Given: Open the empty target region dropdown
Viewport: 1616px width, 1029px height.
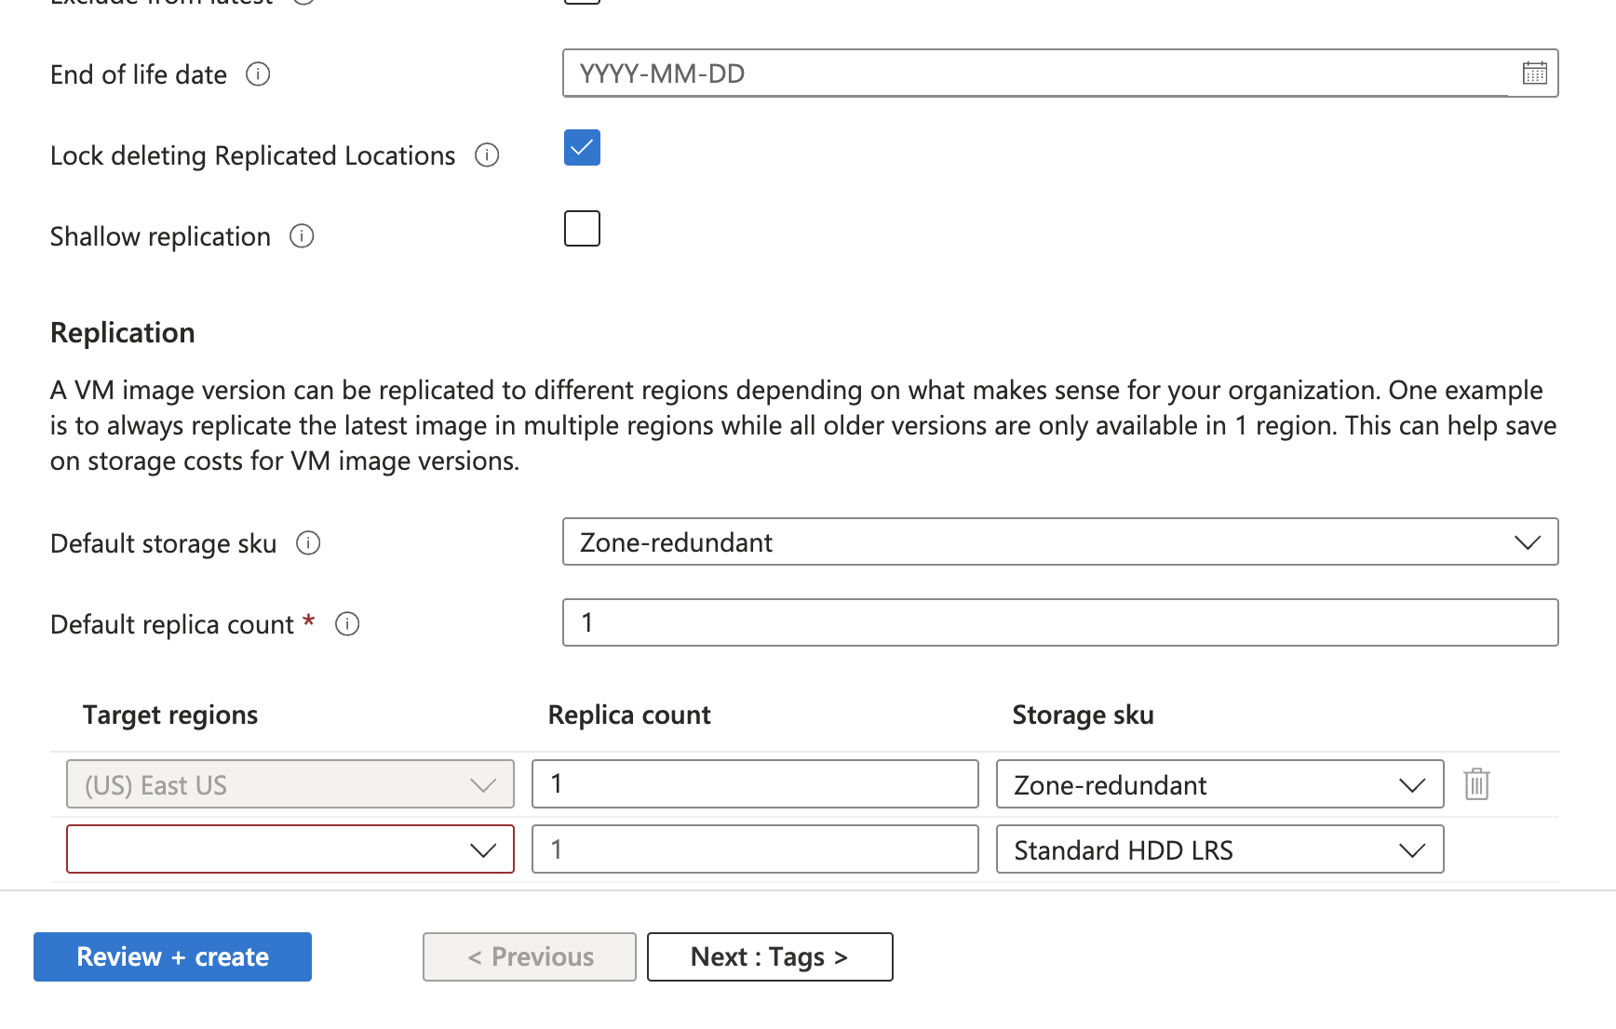Looking at the screenshot, I should 290,849.
